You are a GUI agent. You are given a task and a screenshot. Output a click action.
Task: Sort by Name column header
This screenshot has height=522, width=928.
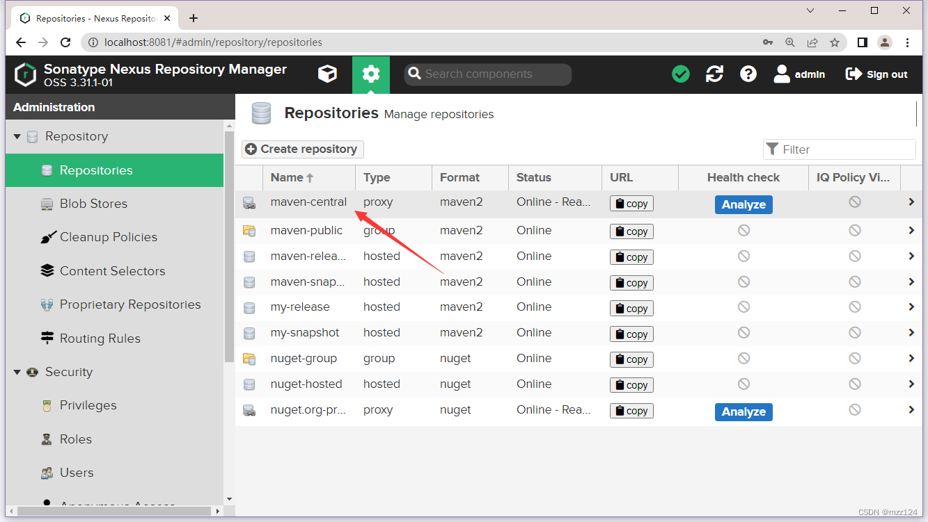tap(309, 177)
